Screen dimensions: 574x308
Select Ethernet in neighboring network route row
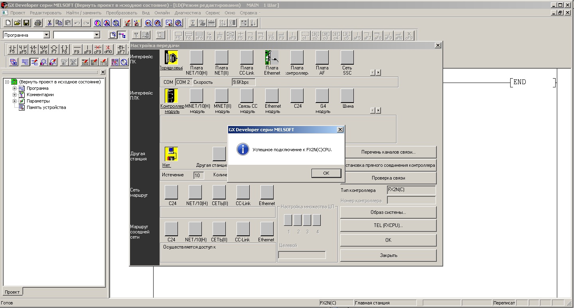[x=267, y=229]
